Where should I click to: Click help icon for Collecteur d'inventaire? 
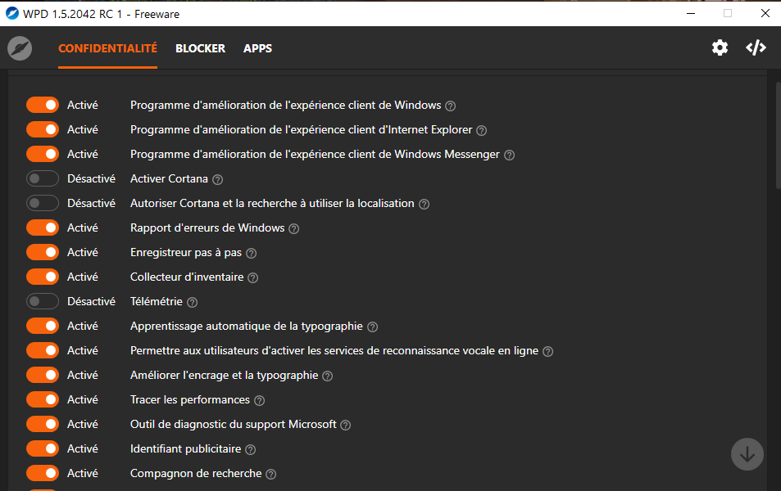pos(253,277)
